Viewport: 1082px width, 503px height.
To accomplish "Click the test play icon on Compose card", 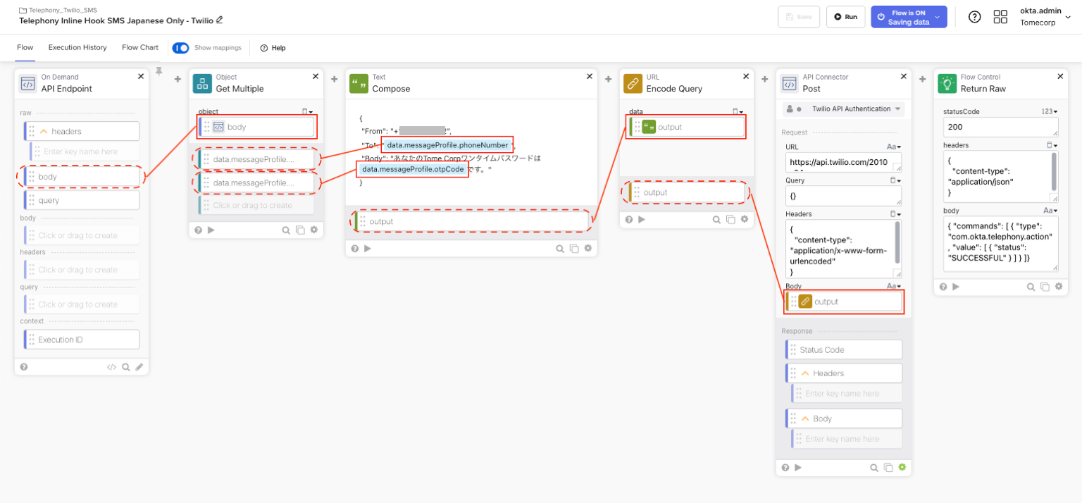I will tap(367, 249).
